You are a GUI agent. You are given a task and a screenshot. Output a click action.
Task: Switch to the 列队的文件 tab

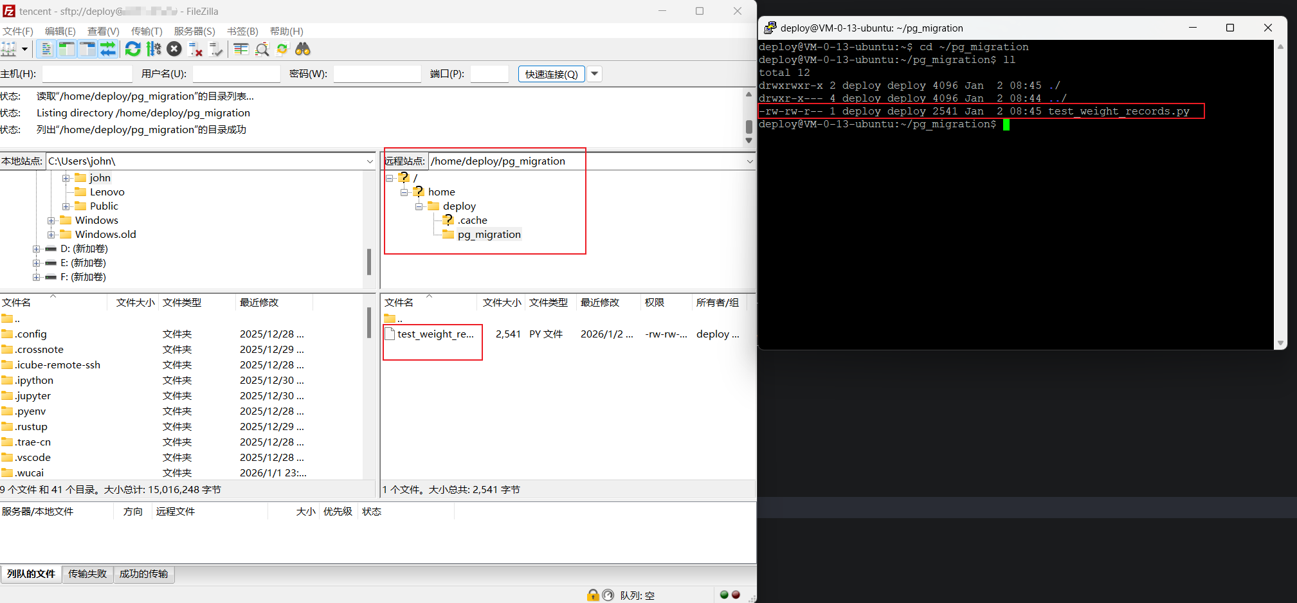[x=31, y=574]
